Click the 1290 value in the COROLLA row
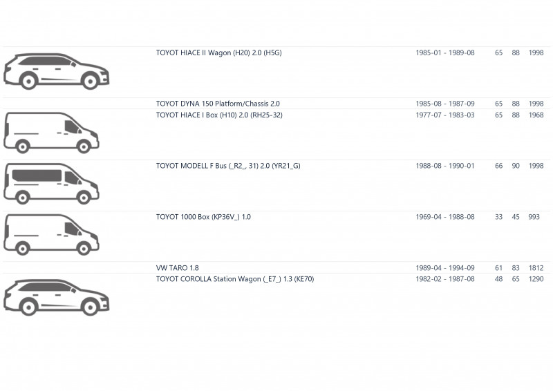The image size is (553, 391). coord(536,279)
